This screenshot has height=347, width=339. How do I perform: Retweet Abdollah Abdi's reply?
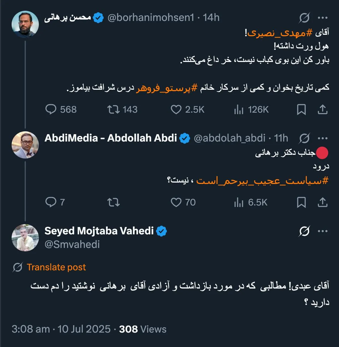pos(114,202)
